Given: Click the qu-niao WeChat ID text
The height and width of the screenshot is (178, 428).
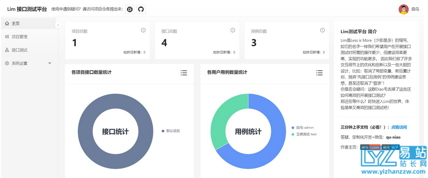Looking at the screenshot, I should pyautogui.click(x=394, y=137).
